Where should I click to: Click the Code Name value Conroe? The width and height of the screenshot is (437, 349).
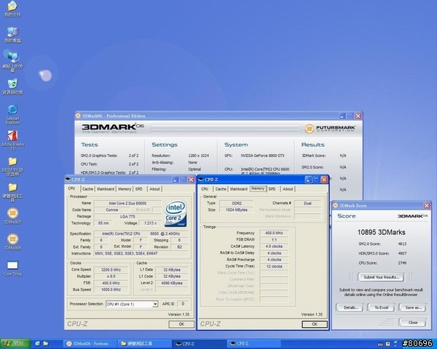pos(112,210)
